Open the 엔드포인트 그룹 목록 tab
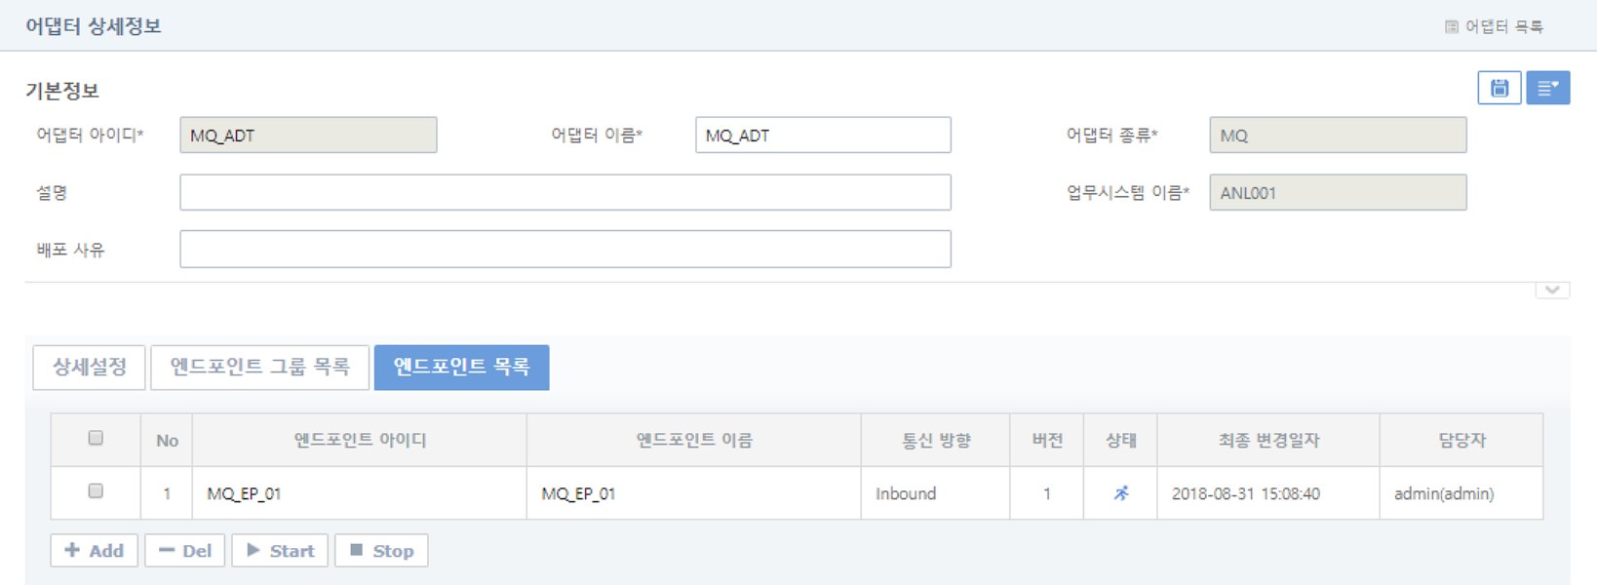 pos(259,368)
